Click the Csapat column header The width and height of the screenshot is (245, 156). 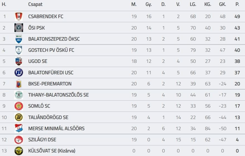[x=35, y=4]
